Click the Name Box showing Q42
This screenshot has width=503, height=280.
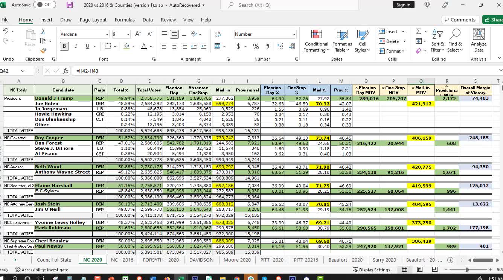[x=13, y=71]
